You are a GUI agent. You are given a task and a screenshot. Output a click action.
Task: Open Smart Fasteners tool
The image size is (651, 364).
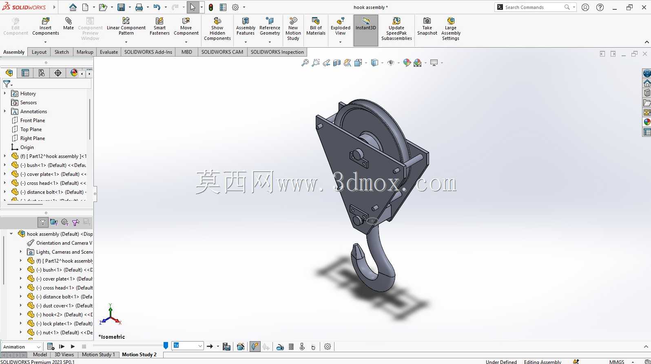(159, 27)
